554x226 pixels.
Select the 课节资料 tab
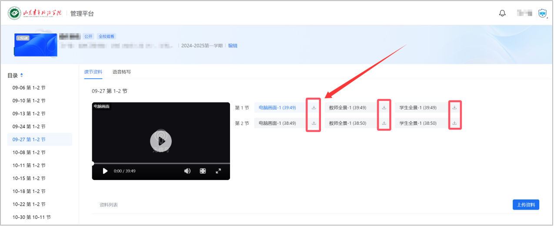click(x=93, y=72)
